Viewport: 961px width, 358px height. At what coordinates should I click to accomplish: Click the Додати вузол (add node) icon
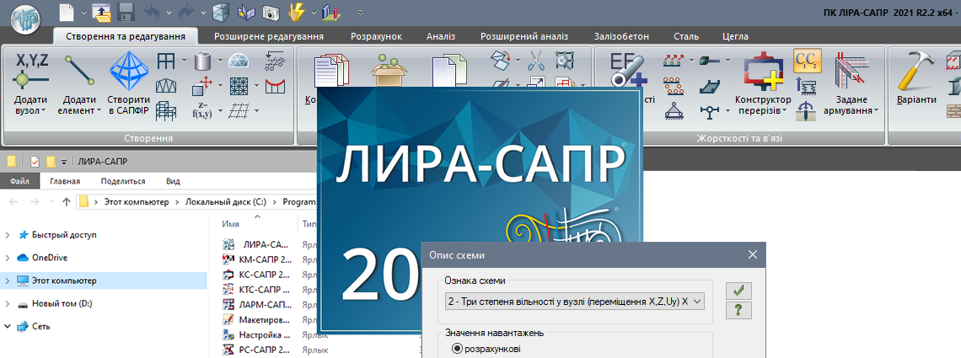pyautogui.click(x=30, y=71)
